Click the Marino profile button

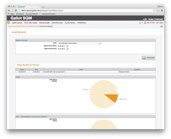point(160,6)
